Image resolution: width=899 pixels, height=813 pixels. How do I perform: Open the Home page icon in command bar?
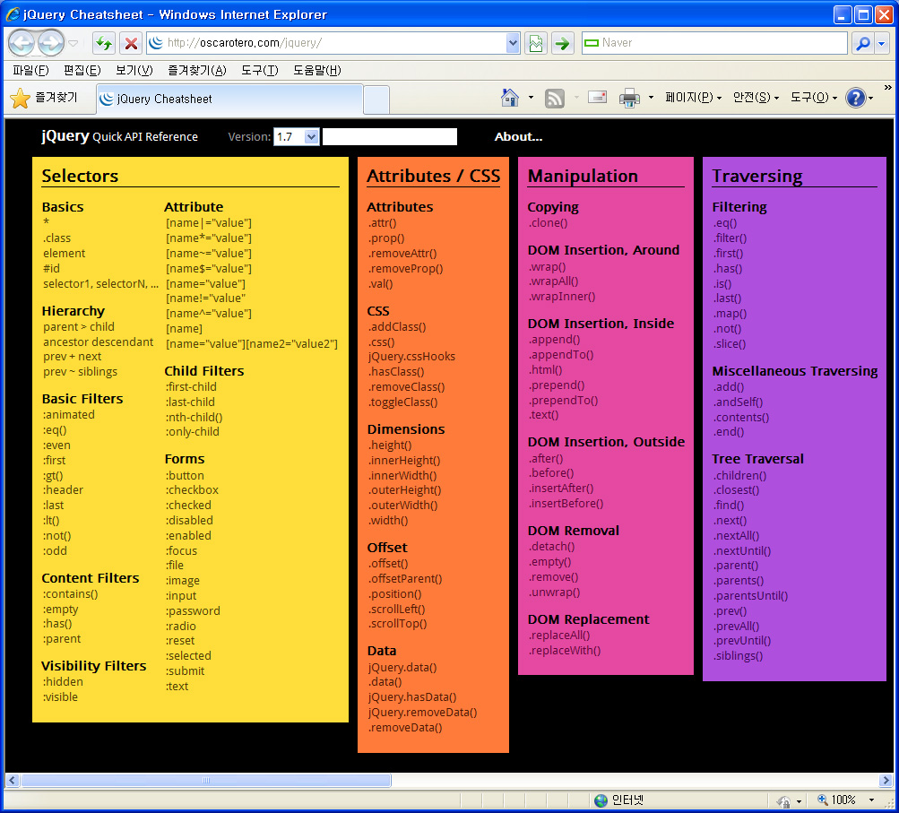click(x=510, y=98)
